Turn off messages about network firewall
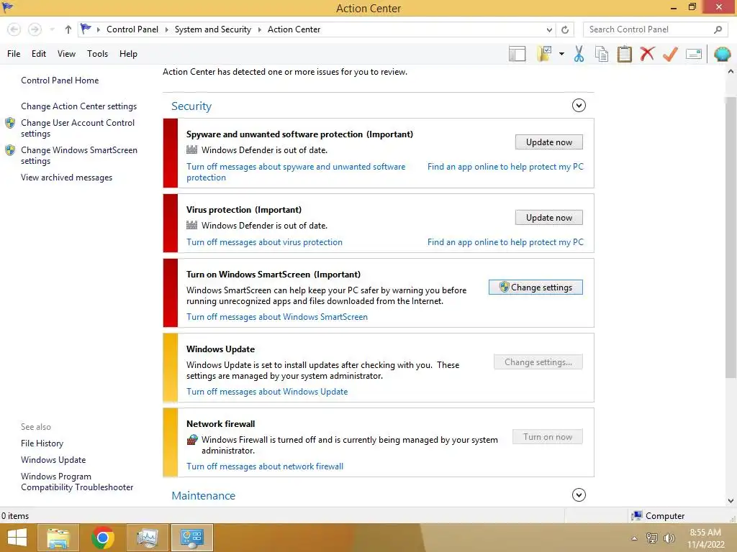 265,466
